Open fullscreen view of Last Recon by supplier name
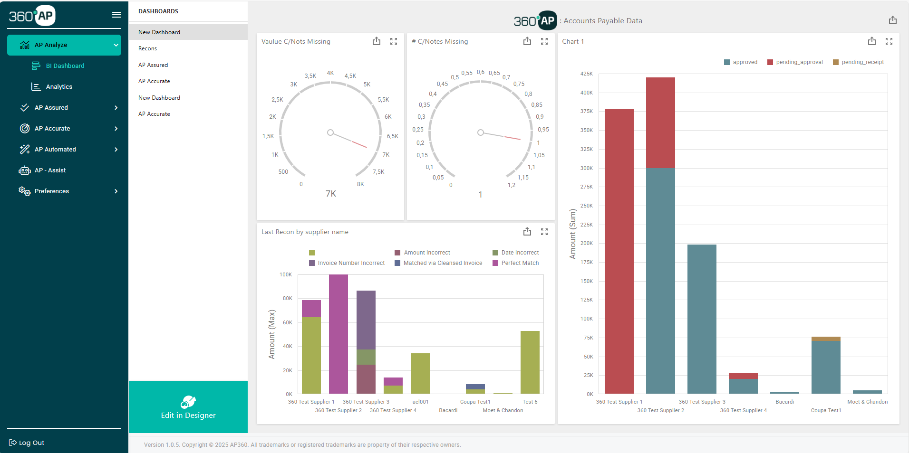Screen dimensions: 909x453 click(x=544, y=232)
